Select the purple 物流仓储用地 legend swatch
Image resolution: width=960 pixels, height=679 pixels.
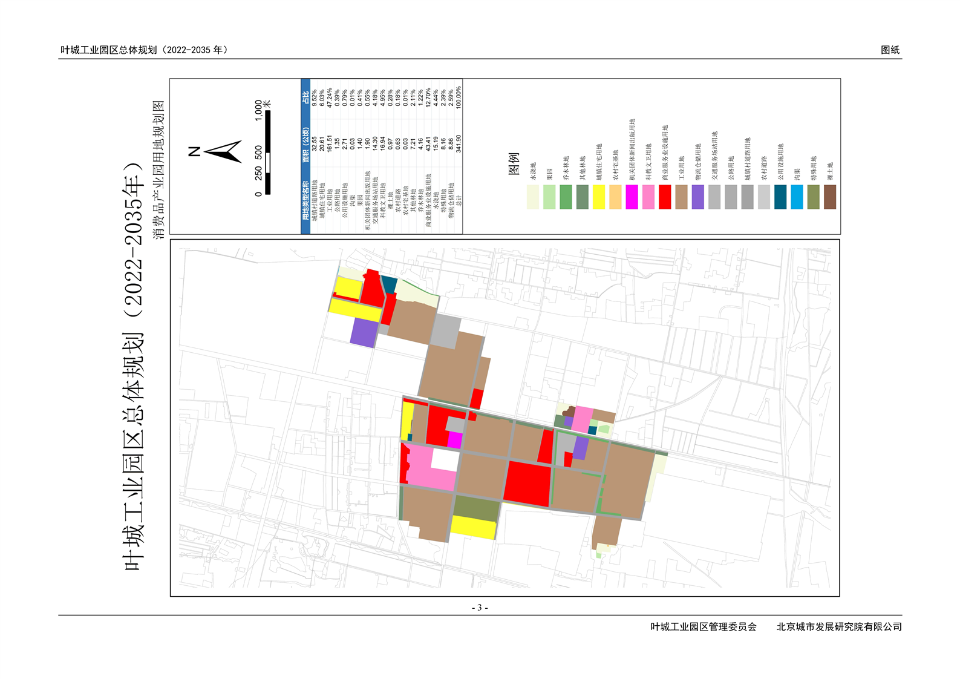[698, 197]
